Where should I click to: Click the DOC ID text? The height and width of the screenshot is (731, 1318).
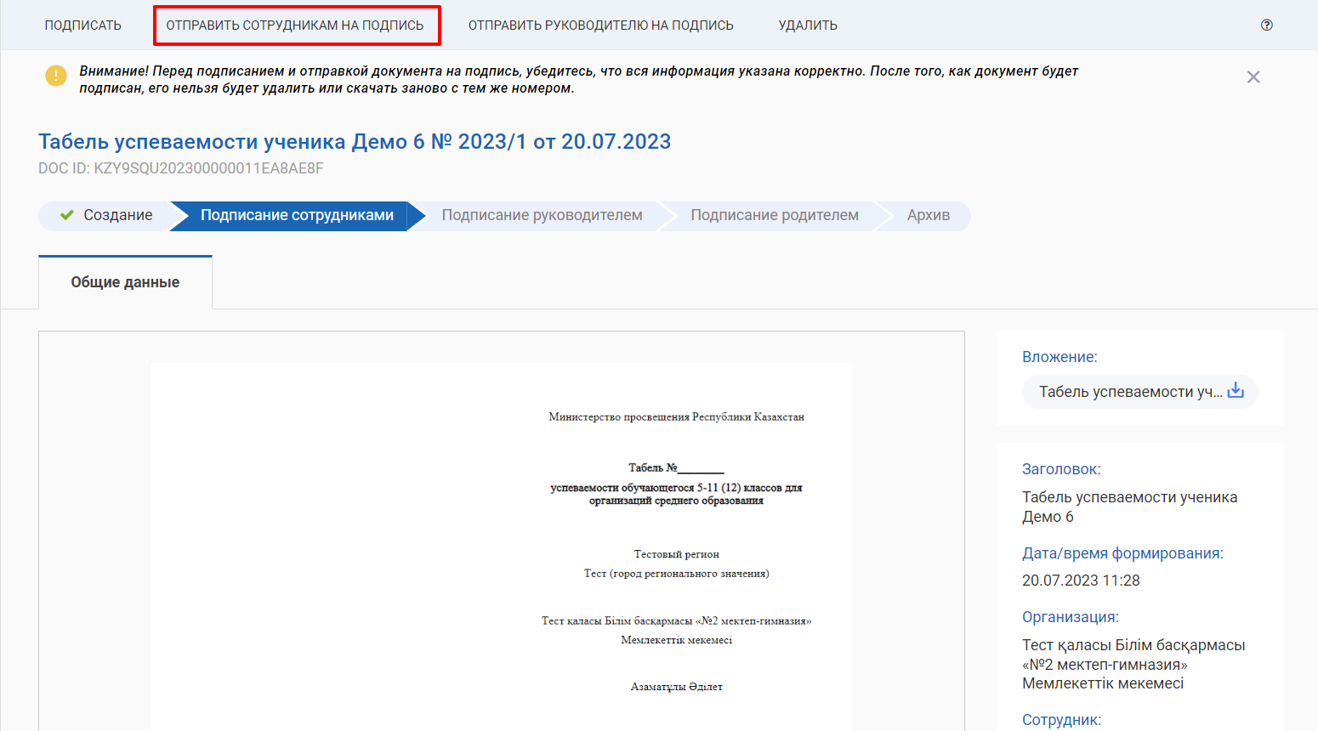(x=180, y=168)
